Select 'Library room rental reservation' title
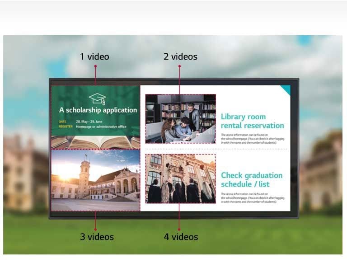Screen dimensions: 347x272 pyautogui.click(x=252, y=121)
